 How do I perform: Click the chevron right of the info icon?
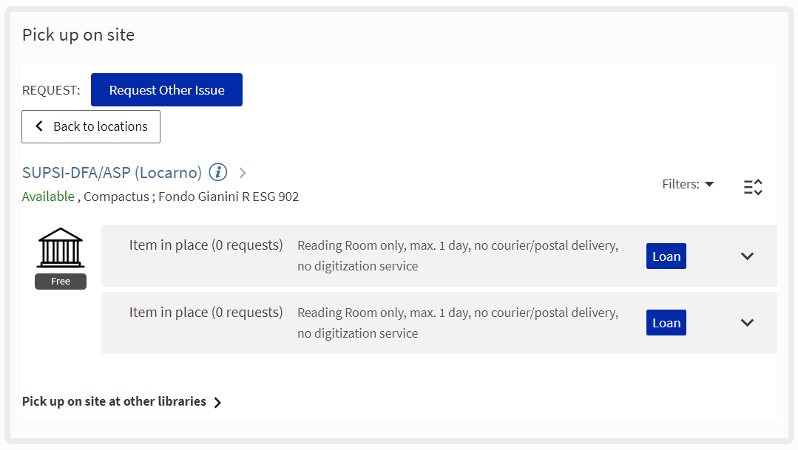(x=243, y=173)
